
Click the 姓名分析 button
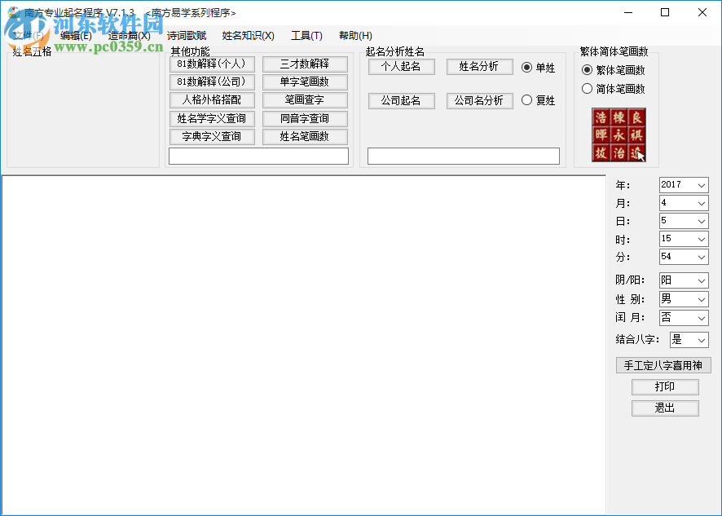(x=479, y=67)
